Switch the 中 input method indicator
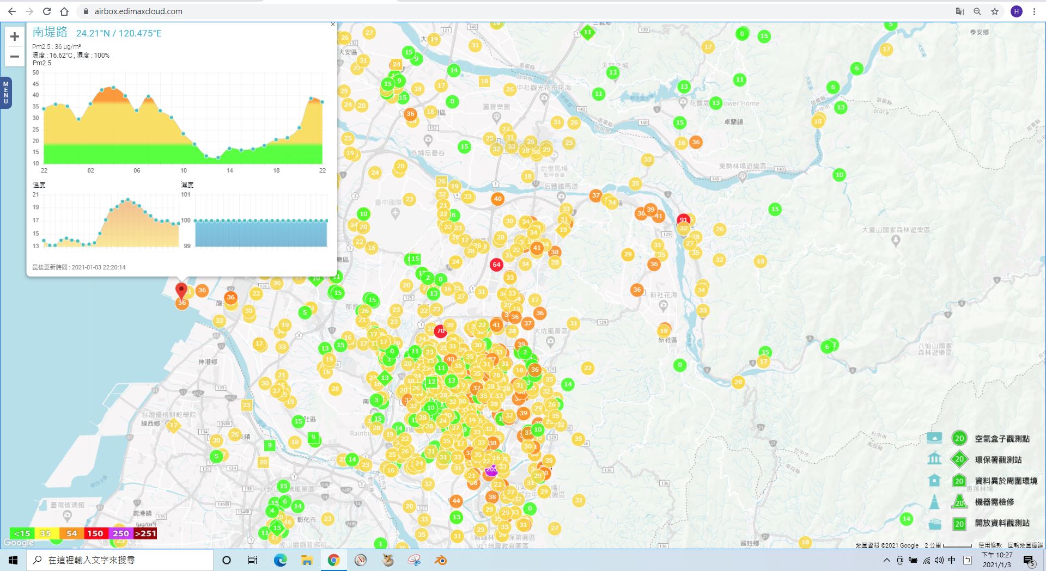Image resolution: width=1046 pixels, height=571 pixels. (952, 560)
